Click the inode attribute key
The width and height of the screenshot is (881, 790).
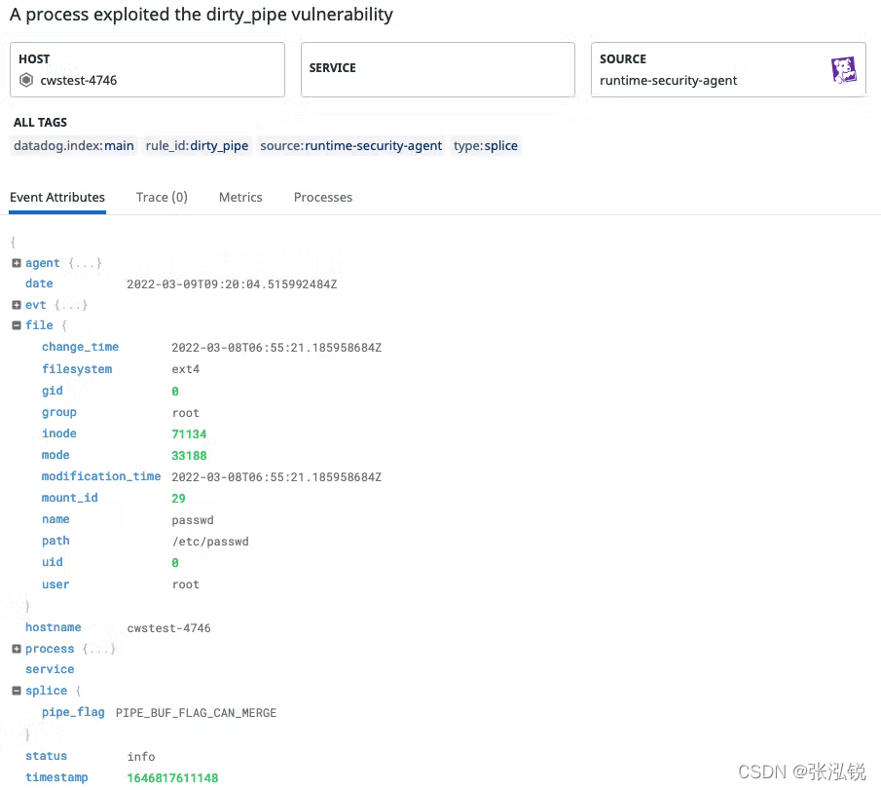pyautogui.click(x=59, y=433)
